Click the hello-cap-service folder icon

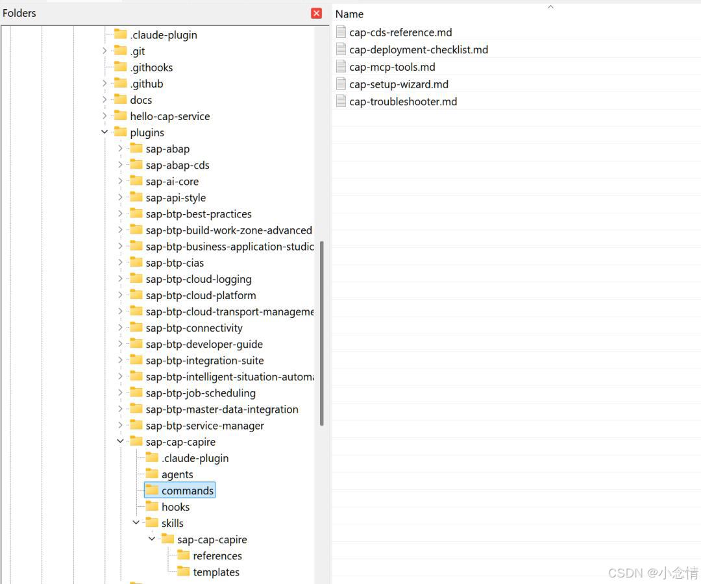[x=120, y=116]
